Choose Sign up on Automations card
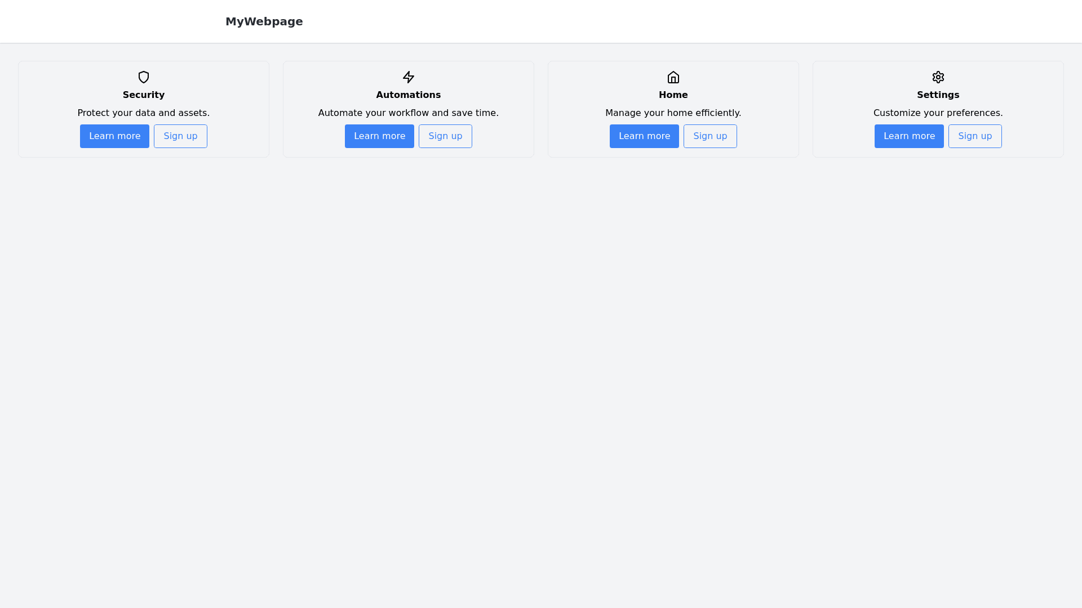The width and height of the screenshot is (1082, 608). click(x=445, y=136)
